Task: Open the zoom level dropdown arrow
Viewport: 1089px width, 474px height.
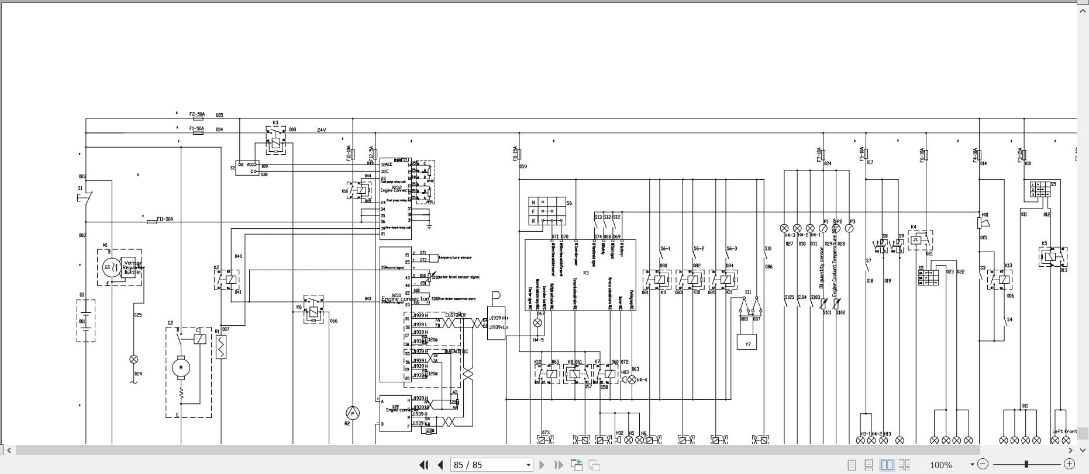Action: pos(972,465)
